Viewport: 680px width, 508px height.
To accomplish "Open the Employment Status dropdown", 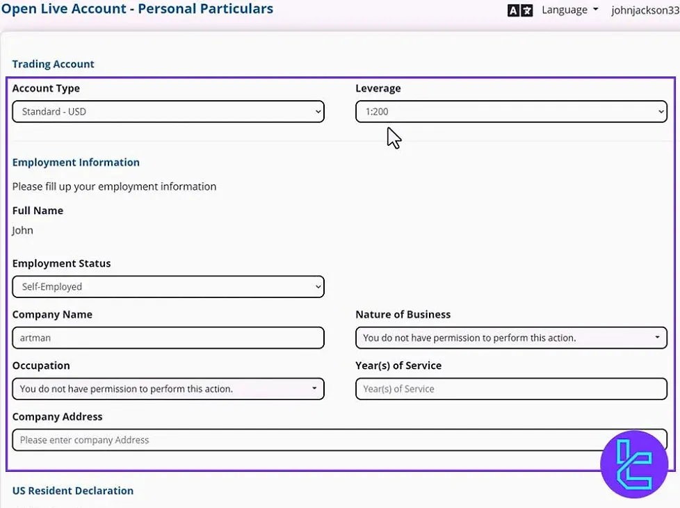I will coord(168,287).
